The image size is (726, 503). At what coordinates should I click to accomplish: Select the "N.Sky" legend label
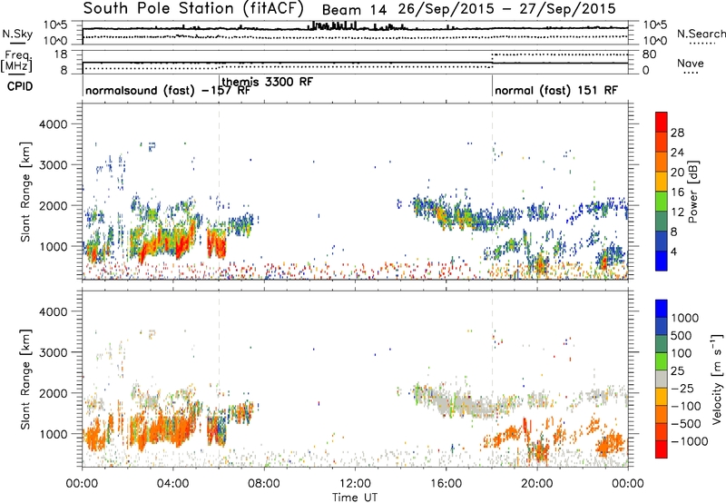[x=17, y=34]
